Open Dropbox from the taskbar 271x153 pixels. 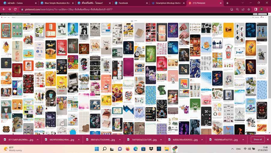point(151,149)
